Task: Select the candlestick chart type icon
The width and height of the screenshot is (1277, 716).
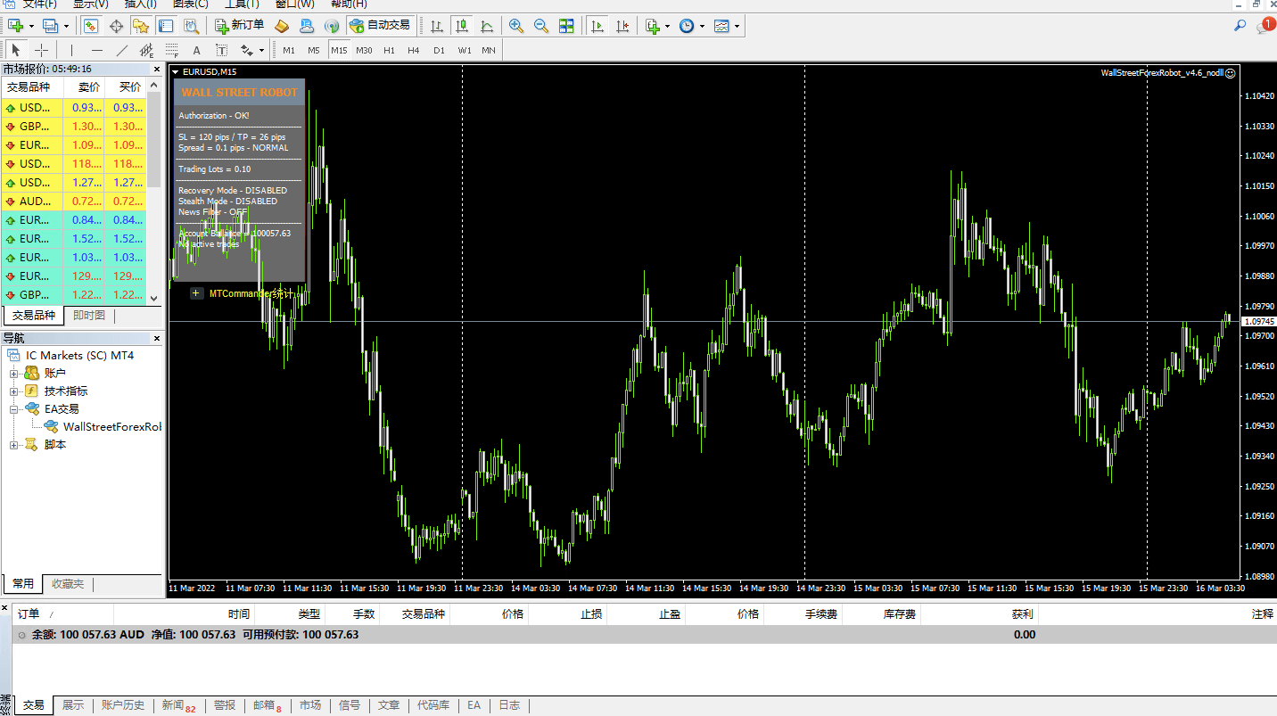Action: [x=461, y=26]
